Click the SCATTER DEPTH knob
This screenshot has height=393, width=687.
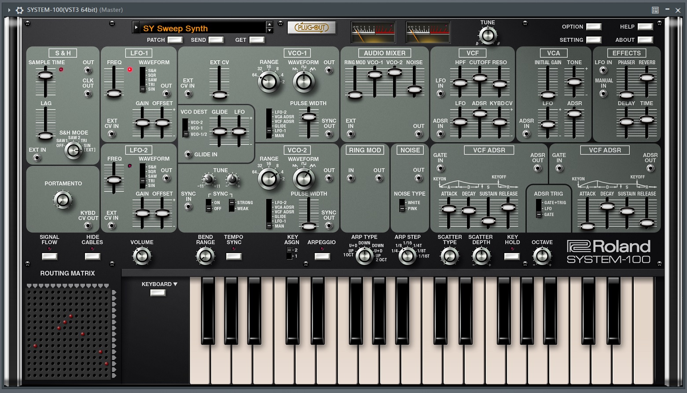point(481,256)
